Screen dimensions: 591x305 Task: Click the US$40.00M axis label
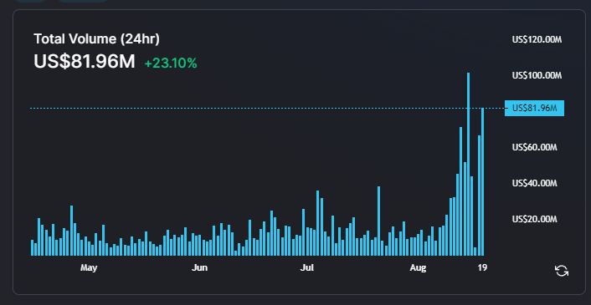coord(534,184)
